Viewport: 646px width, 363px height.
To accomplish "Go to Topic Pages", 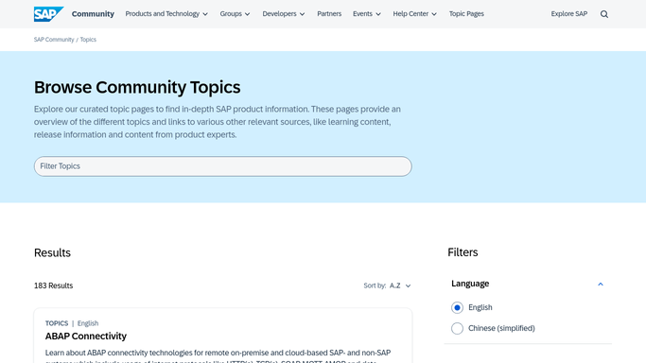I will pos(466,14).
